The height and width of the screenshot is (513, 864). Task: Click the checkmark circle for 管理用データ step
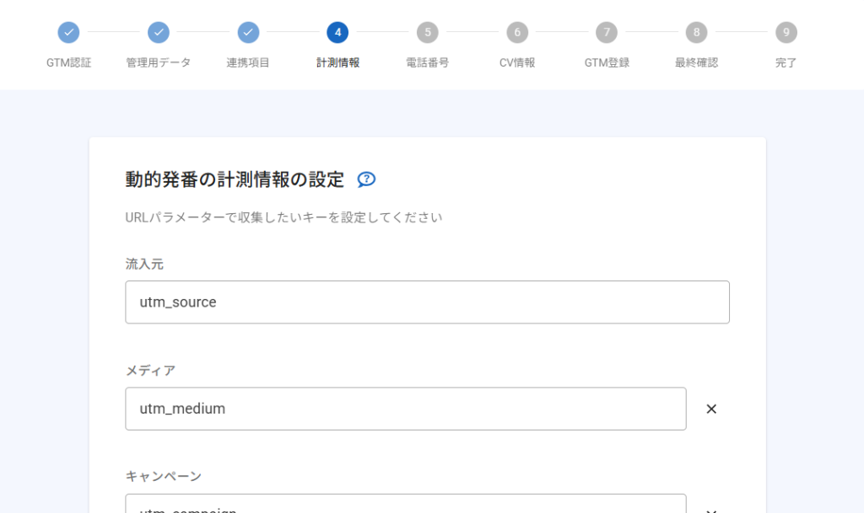click(x=159, y=33)
